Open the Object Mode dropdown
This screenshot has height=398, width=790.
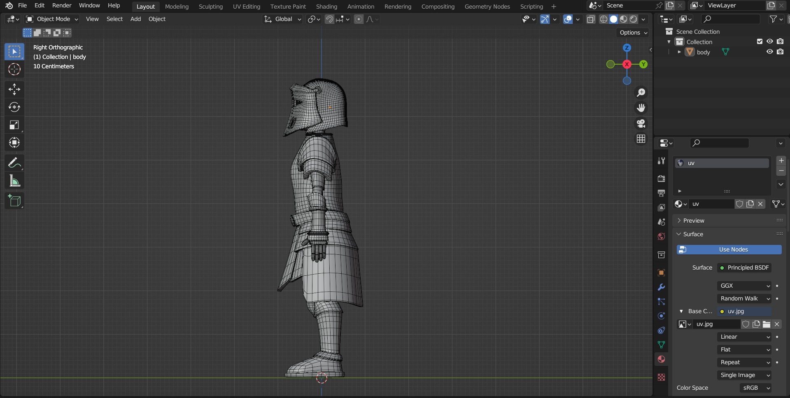click(x=52, y=19)
